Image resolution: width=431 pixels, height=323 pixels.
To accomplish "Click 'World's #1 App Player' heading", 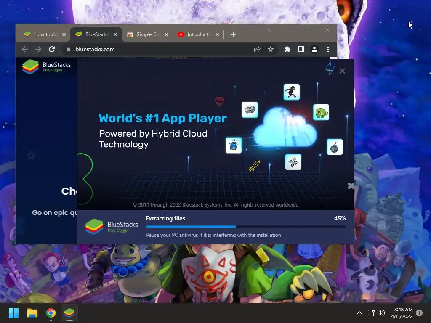I will [x=163, y=118].
